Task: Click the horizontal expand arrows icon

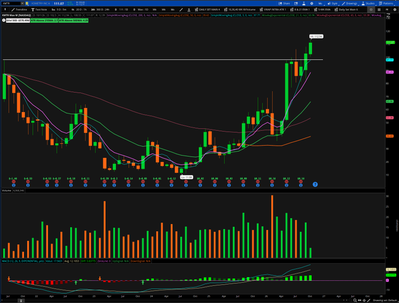Action: (x=360, y=301)
